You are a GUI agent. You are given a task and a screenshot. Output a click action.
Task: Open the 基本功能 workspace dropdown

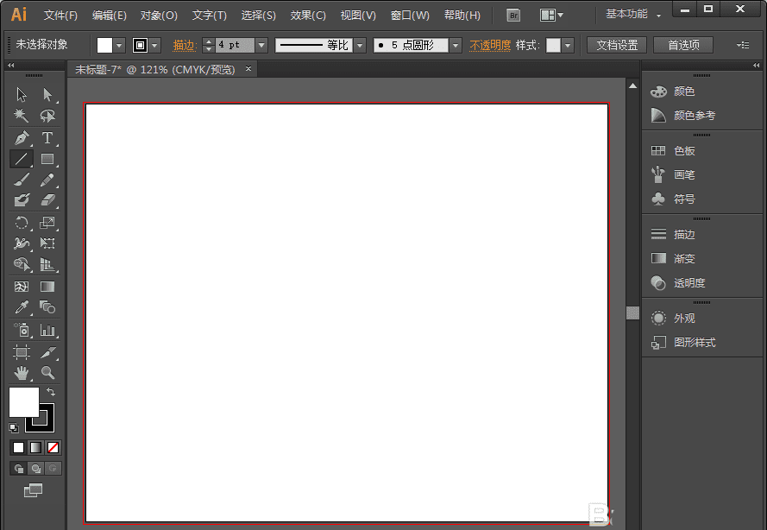(x=633, y=15)
